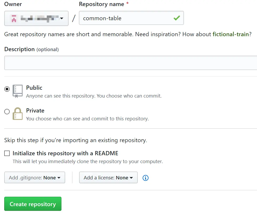Viewport: 257px width, 214px height.
Task: Click the caret on Add .gitignore
Action: (59, 178)
